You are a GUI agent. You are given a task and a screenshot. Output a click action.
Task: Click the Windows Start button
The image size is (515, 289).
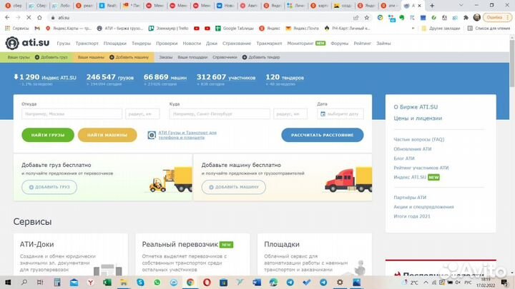point(7,283)
